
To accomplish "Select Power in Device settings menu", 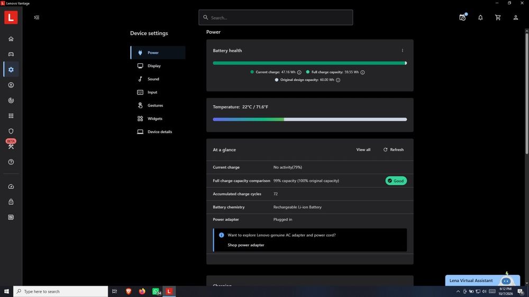I will [158, 52].
